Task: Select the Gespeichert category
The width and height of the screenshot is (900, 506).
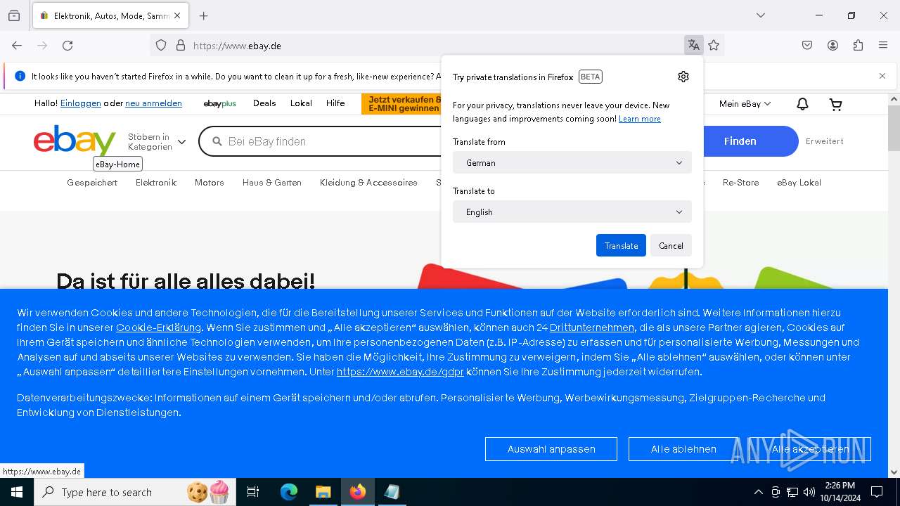Action: click(92, 183)
